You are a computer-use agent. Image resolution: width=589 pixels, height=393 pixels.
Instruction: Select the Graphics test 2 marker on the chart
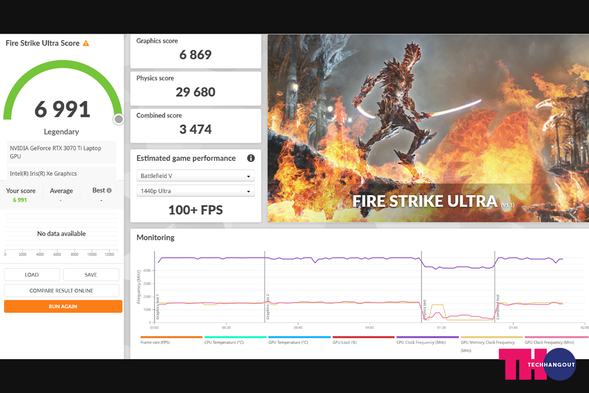coord(268,307)
